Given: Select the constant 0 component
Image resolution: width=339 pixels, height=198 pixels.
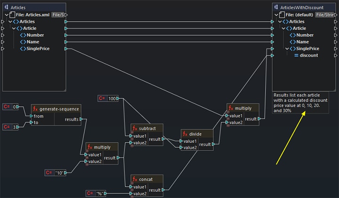Looking at the screenshot, I should coord(10,107).
